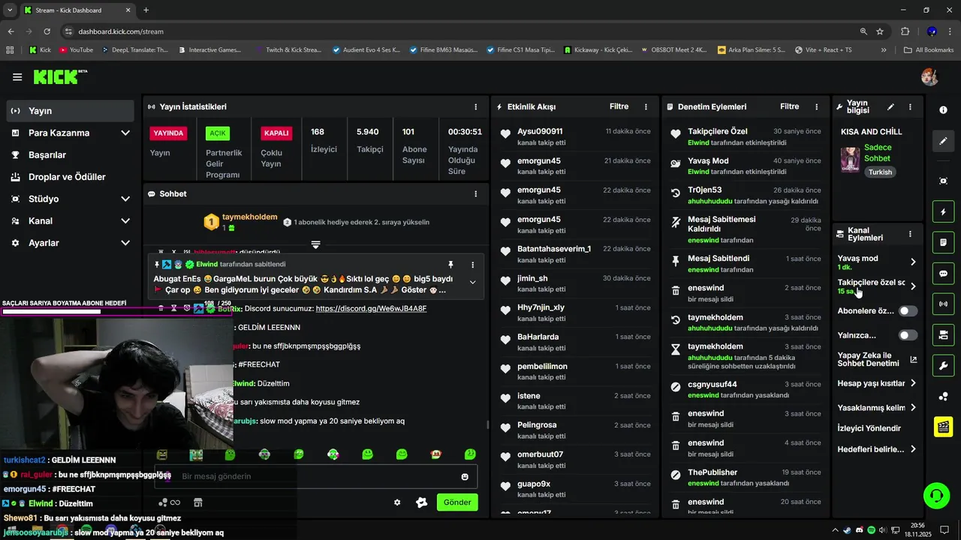Screen dimensions: 961x540
Task: Open Takipçilere özel sohbet settings arrow
Action: point(913,286)
